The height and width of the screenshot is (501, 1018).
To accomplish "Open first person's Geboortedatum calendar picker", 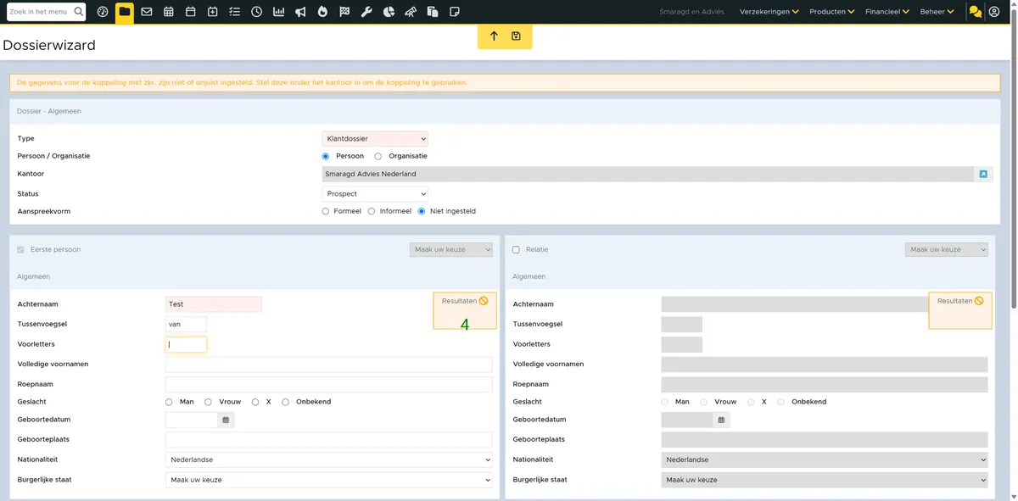I will (x=226, y=420).
